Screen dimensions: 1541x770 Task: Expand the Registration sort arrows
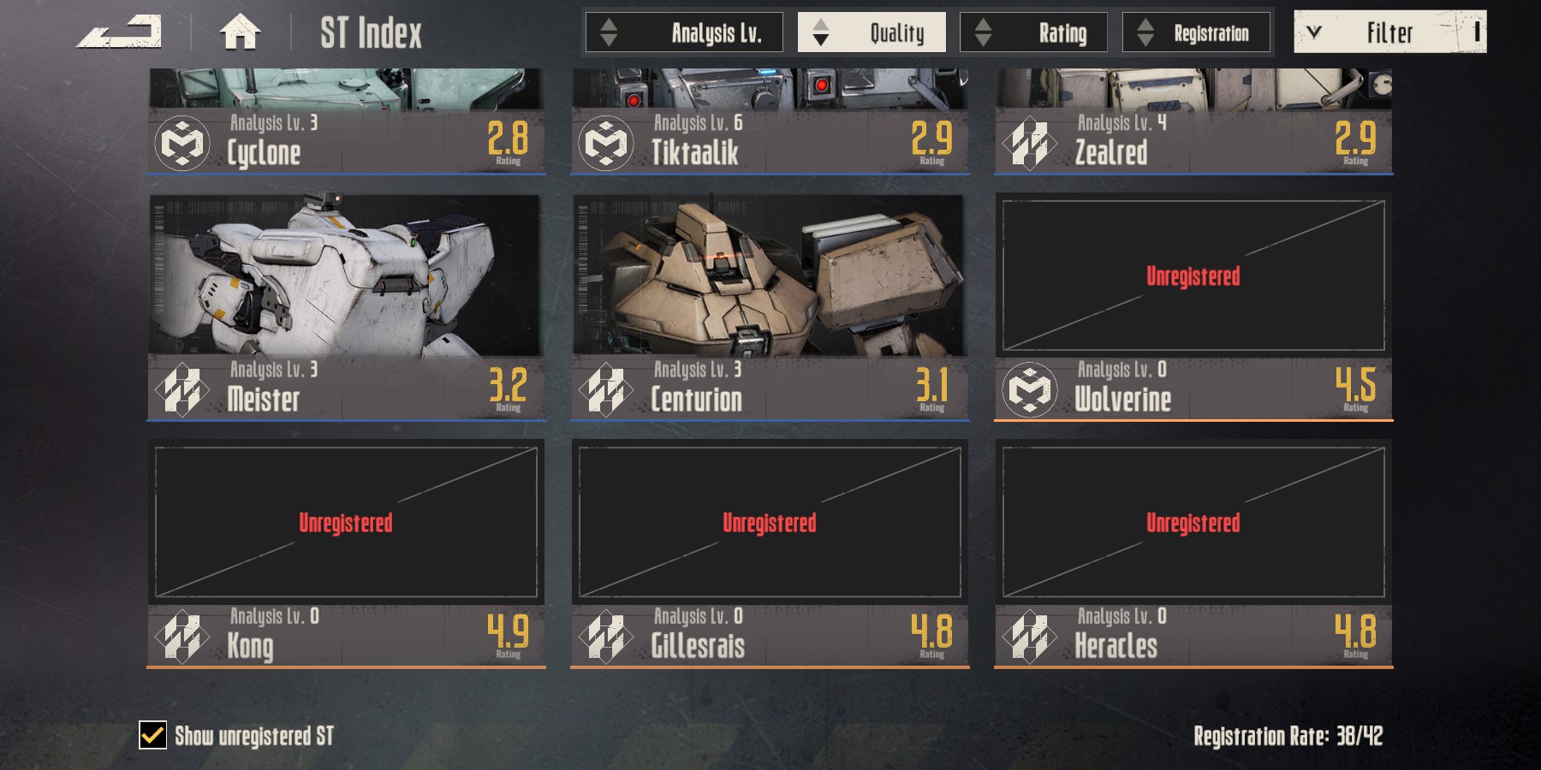1145,33
